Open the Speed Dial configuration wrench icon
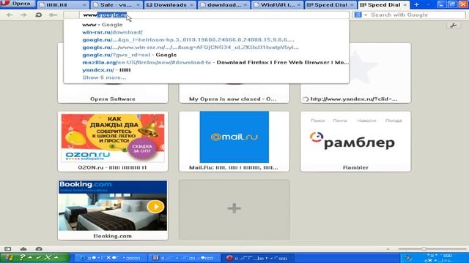 [454, 26]
